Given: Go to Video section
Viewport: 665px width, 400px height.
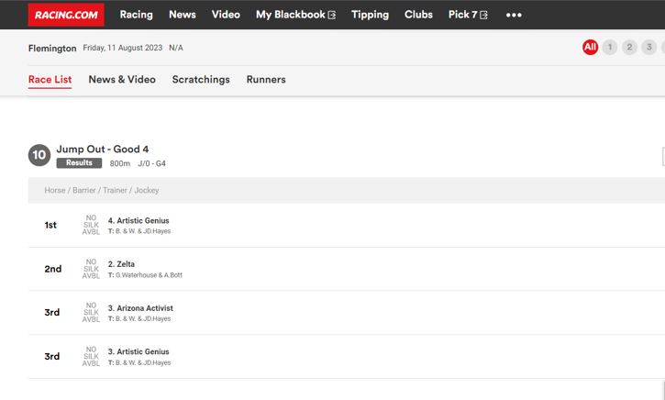Looking at the screenshot, I should pos(226,15).
